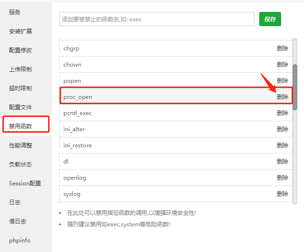The width and height of the screenshot is (304, 252).
Task: Focus the disabled function name input field
Action: (x=157, y=19)
